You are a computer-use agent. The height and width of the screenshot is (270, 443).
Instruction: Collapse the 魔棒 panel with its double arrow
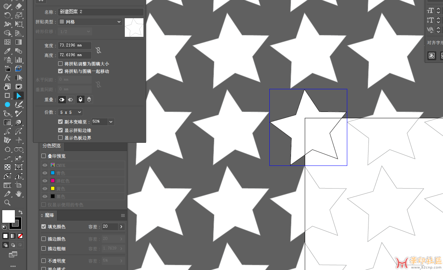coord(42,216)
